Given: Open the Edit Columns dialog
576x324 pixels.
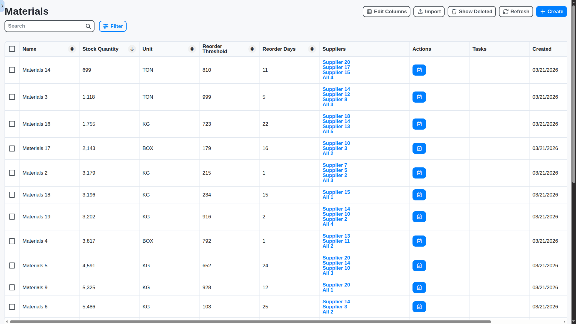Looking at the screenshot, I should [386, 11].
